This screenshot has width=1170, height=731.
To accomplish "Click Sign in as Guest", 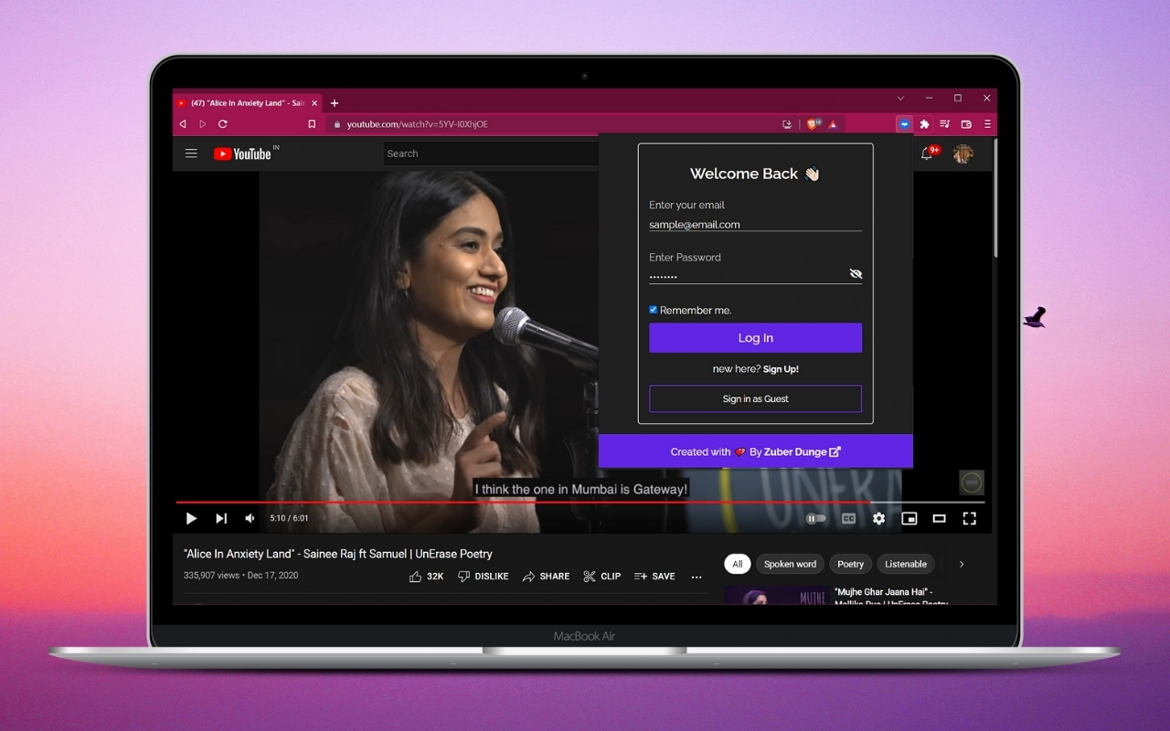I will (x=755, y=398).
